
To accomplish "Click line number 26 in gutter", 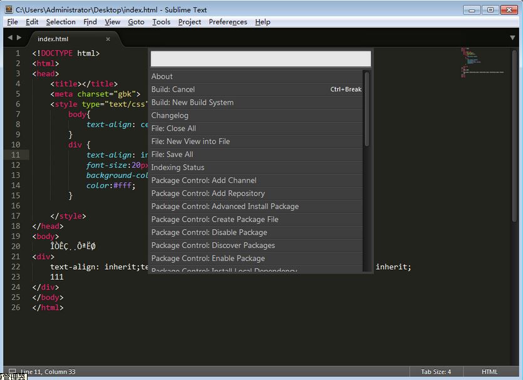I will tap(16, 307).
